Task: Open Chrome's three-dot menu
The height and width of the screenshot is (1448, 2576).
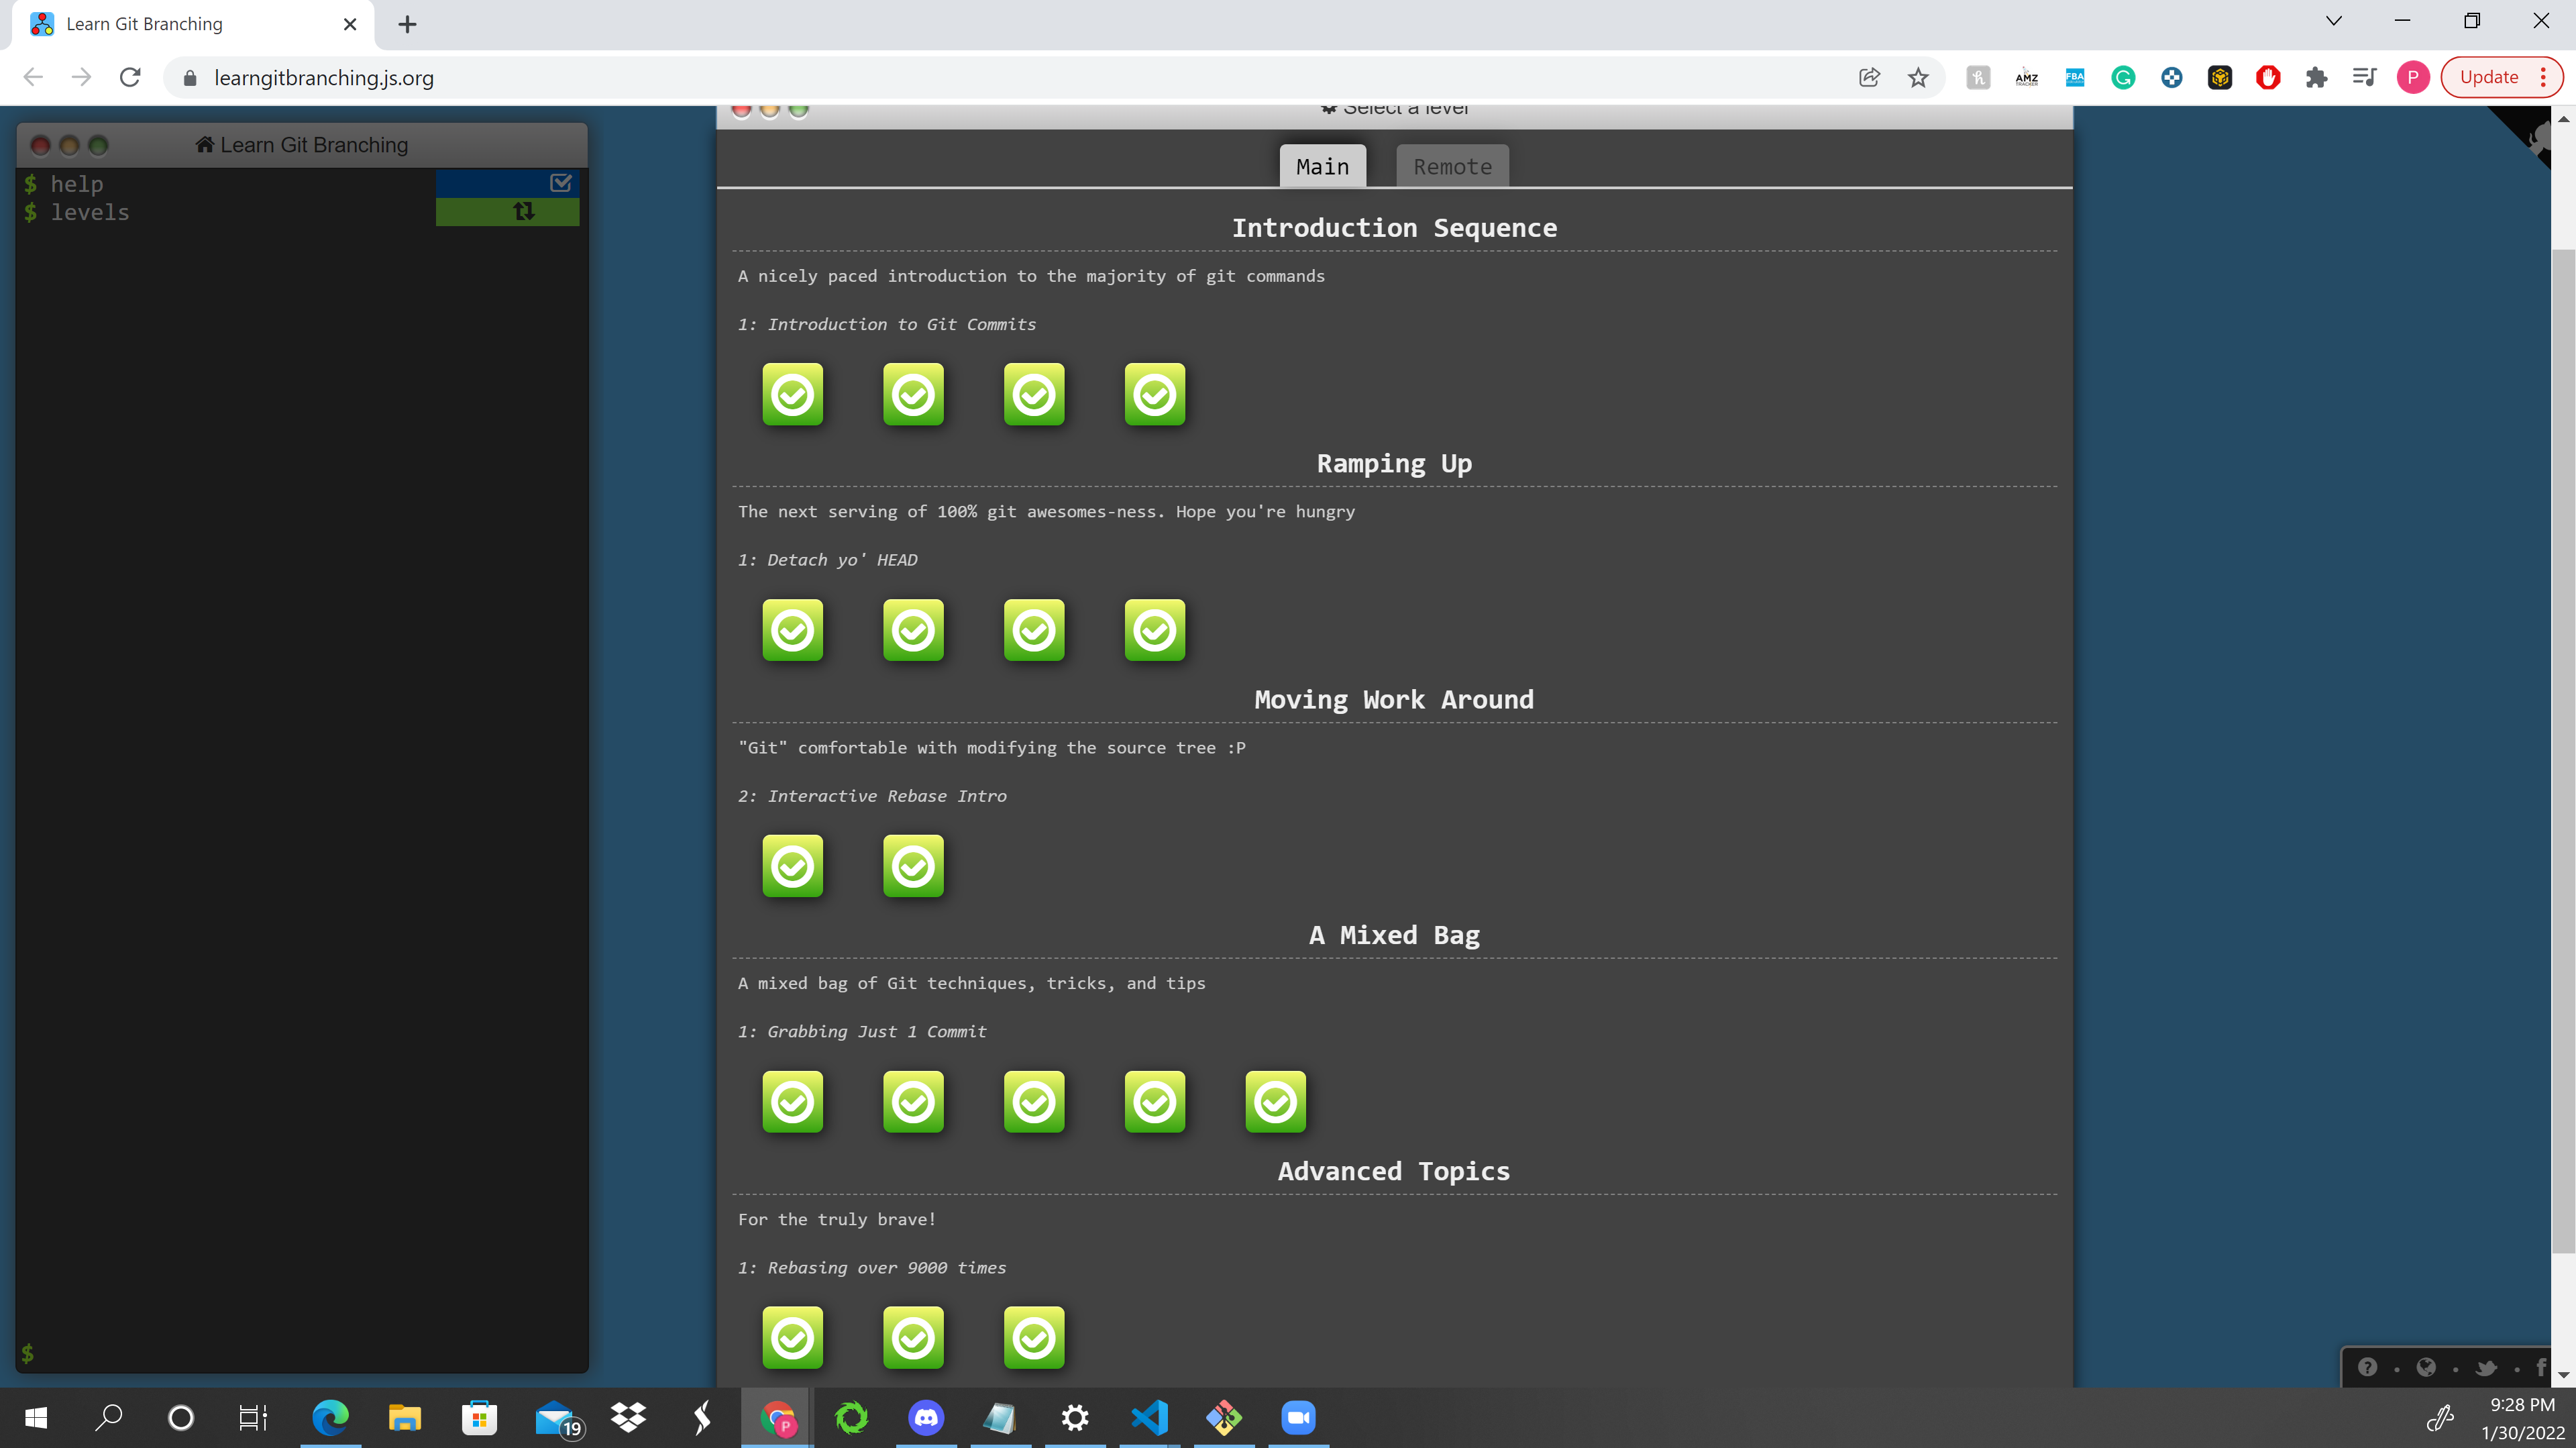Action: [2543, 77]
